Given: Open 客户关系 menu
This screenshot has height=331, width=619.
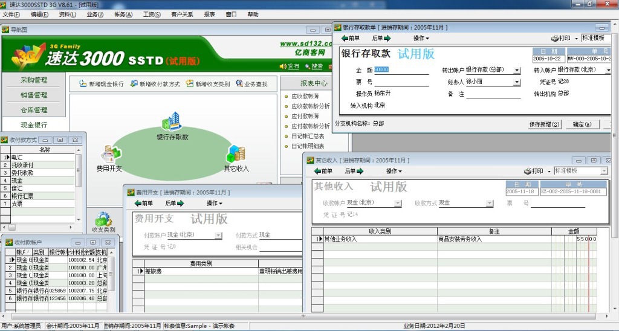Looking at the screenshot, I should (182, 14).
